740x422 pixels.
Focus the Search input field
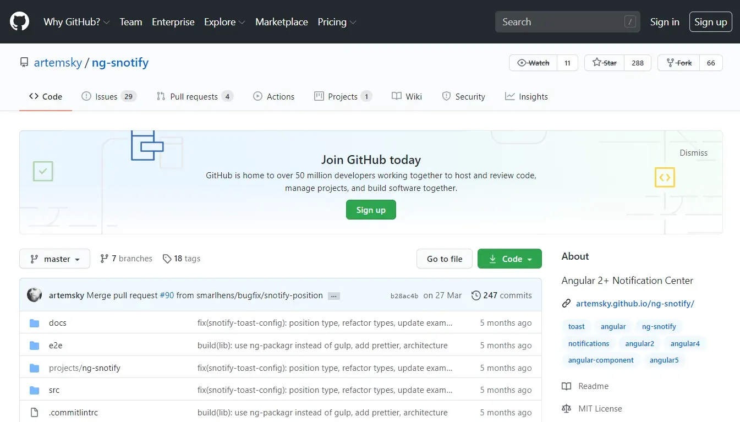[x=568, y=22]
